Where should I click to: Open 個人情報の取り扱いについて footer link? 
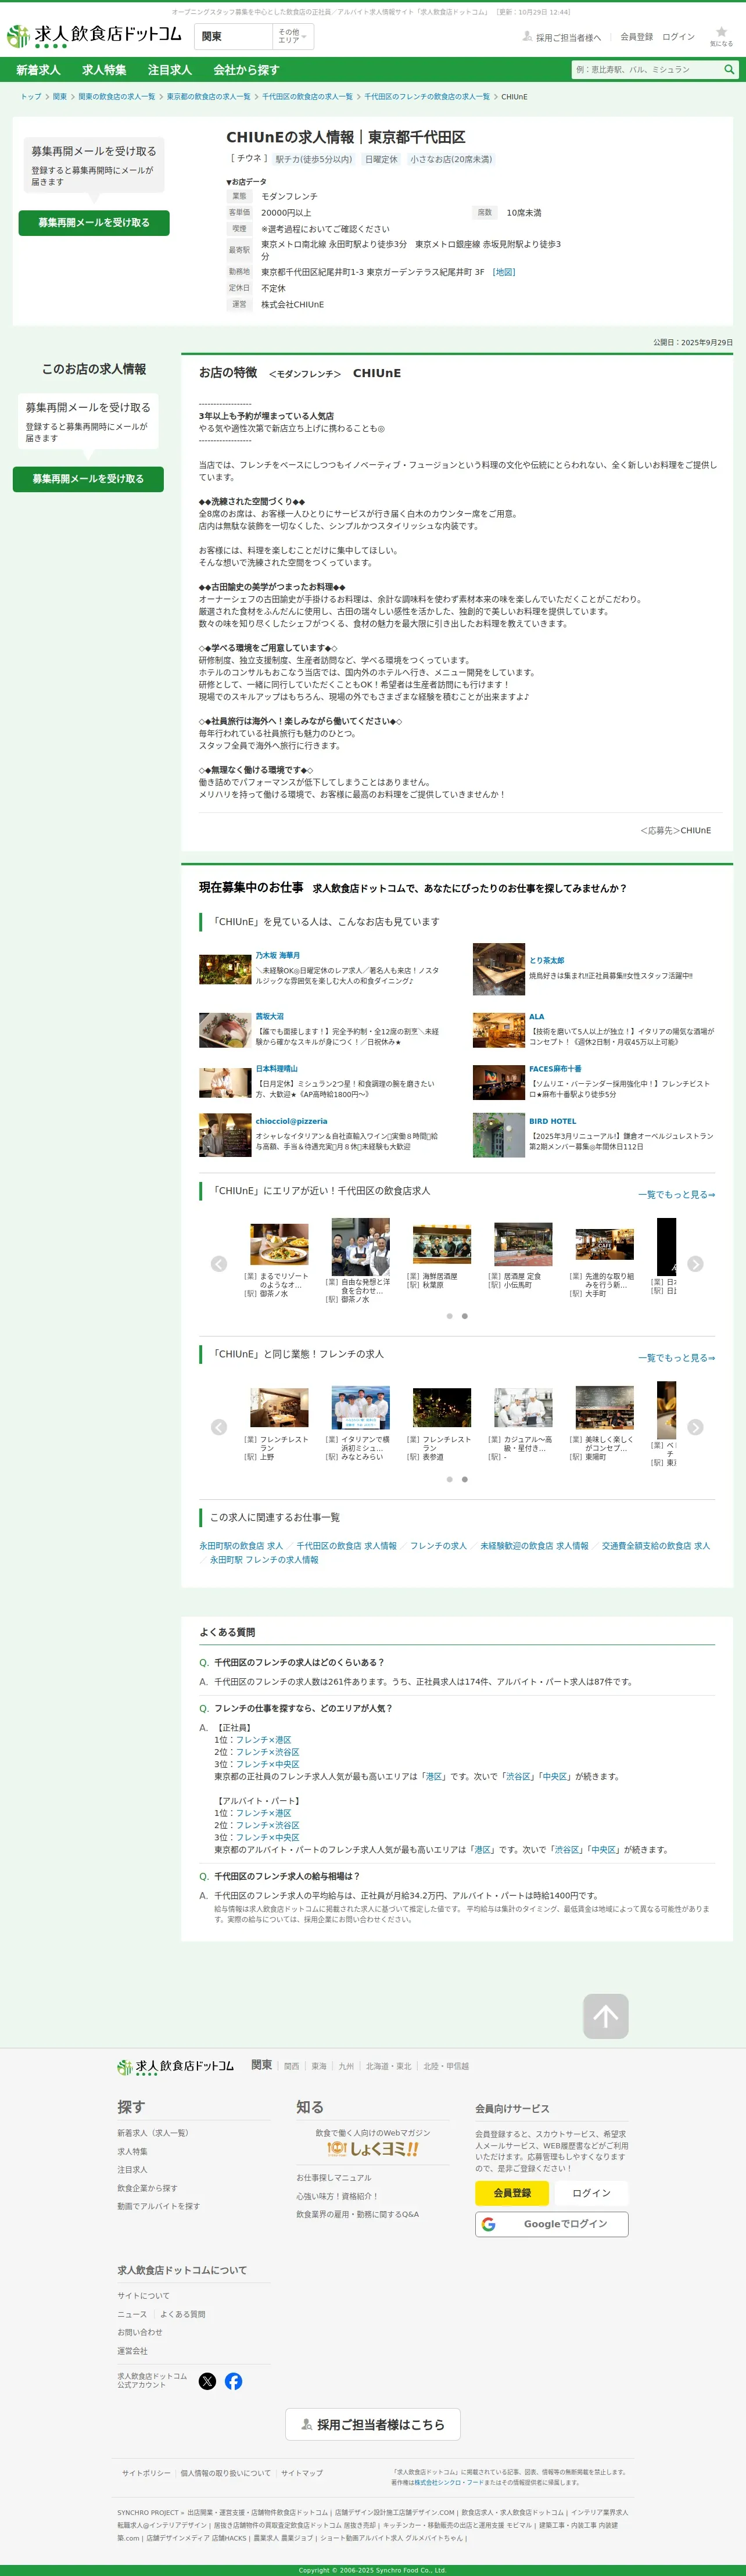pyautogui.click(x=225, y=2473)
